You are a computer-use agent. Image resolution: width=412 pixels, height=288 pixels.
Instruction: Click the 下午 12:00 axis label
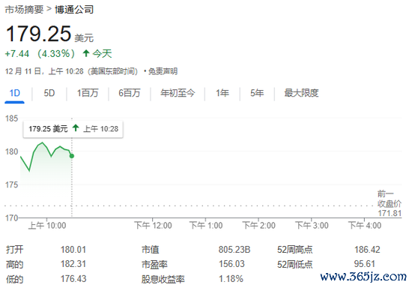coord(153,226)
